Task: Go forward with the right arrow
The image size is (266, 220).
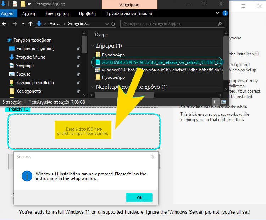Action: (x=15, y=24)
